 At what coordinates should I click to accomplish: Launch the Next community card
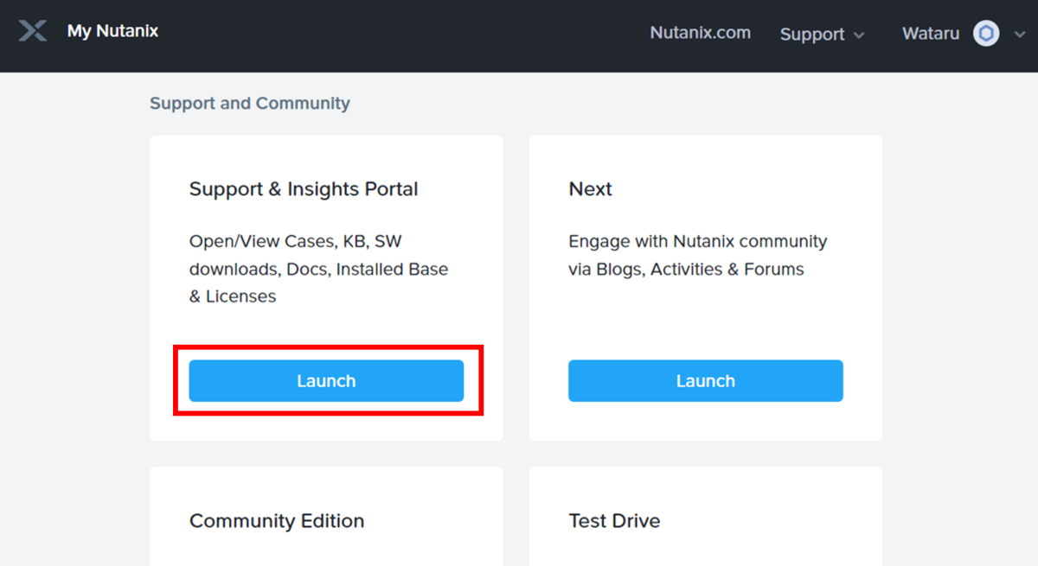click(x=706, y=381)
